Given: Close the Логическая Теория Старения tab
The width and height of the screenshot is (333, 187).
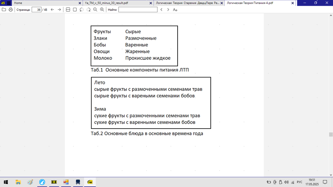Looking at the screenshot, I should (x=222, y=3).
